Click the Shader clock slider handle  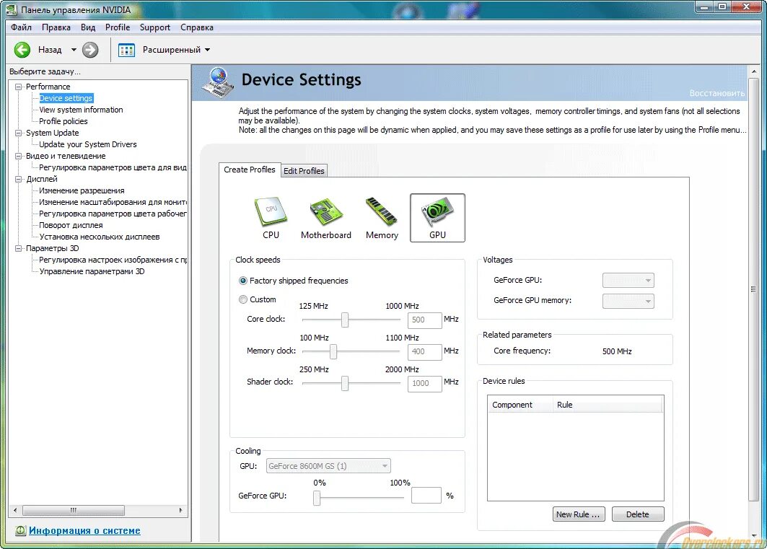(345, 383)
